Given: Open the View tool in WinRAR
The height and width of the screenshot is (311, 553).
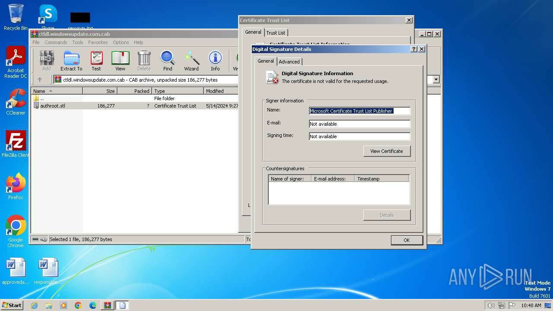Looking at the screenshot, I should point(120,61).
